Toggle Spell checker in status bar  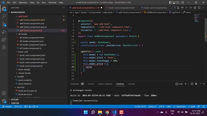click(x=191, y=106)
